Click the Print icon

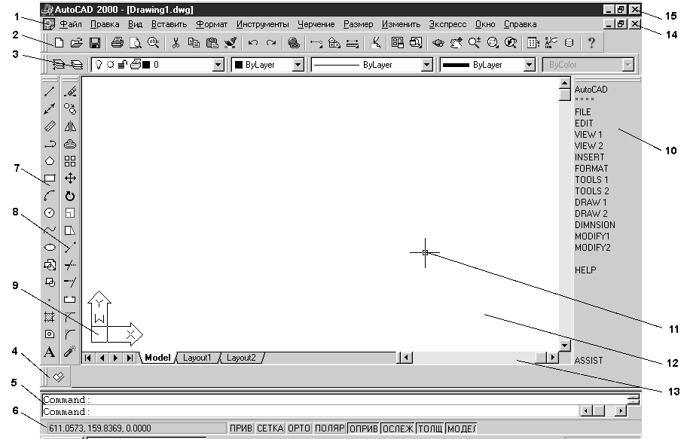click(x=118, y=43)
